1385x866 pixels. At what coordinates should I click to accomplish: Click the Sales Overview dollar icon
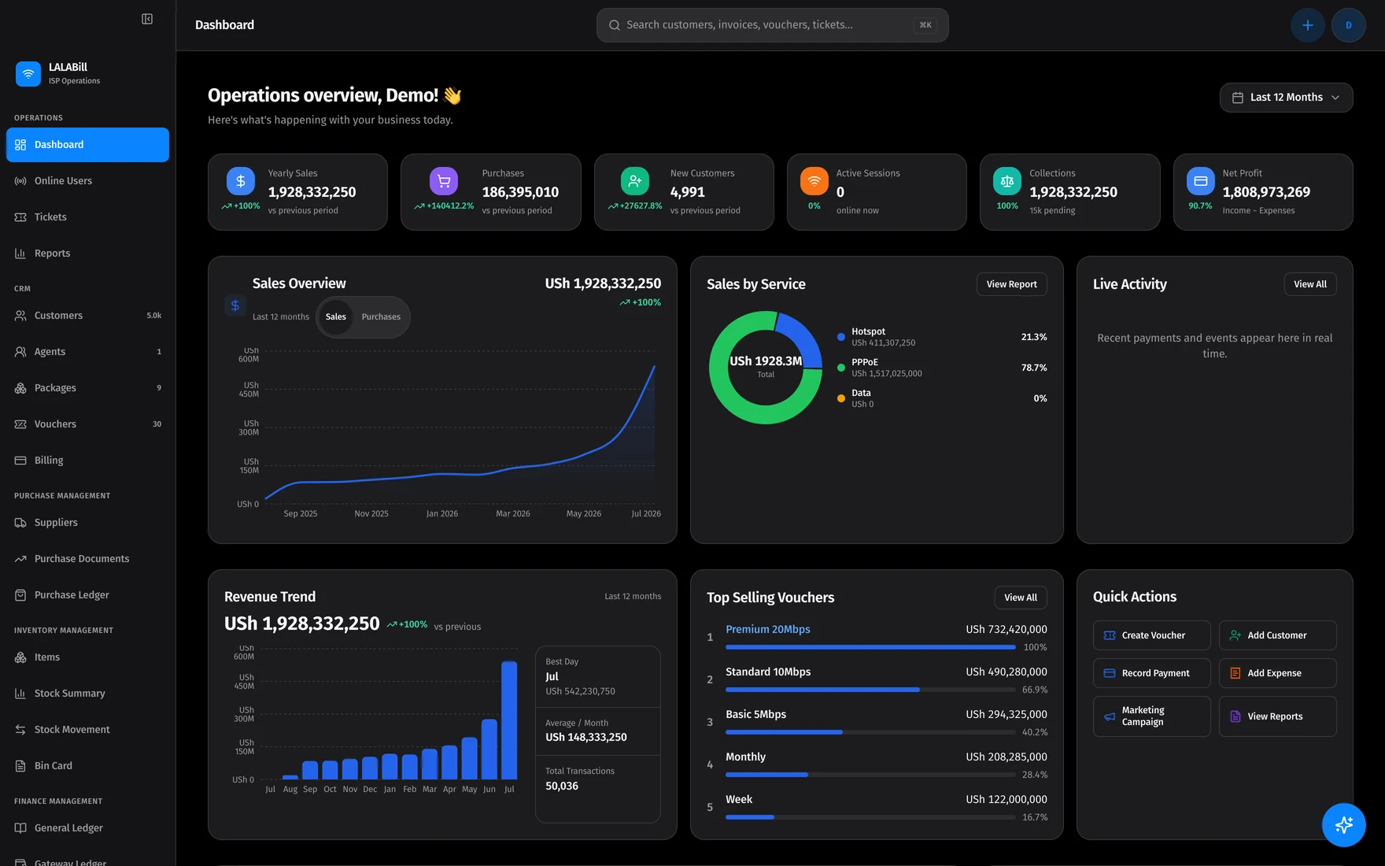point(235,305)
